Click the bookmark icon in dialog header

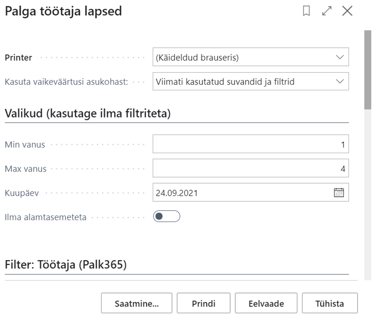point(306,11)
